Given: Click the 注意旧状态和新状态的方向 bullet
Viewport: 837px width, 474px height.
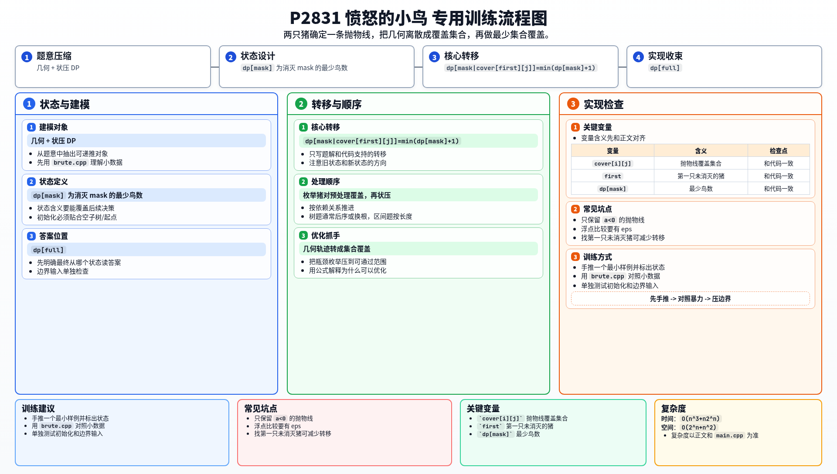Looking at the screenshot, I should point(348,163).
